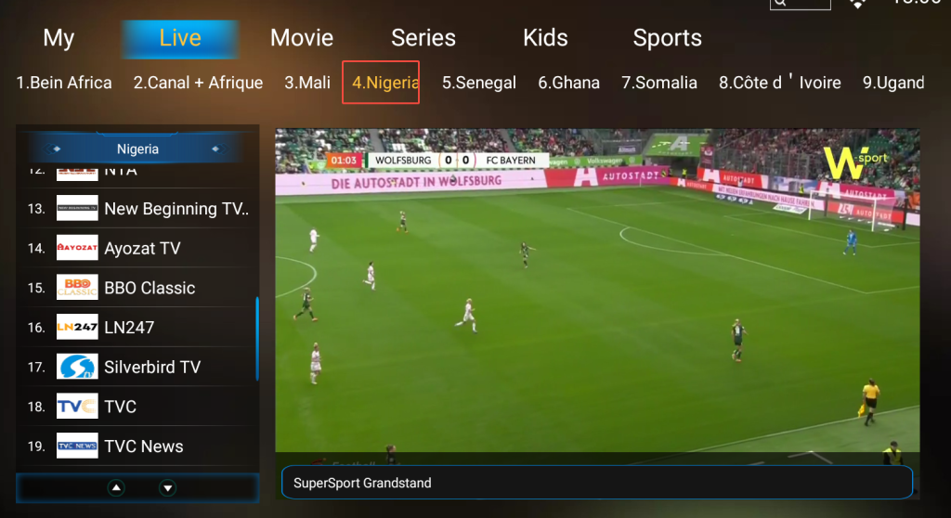Viewport: 951px width, 518px height.
Task: Select the 1.Bein Africa category
Action: 64,83
